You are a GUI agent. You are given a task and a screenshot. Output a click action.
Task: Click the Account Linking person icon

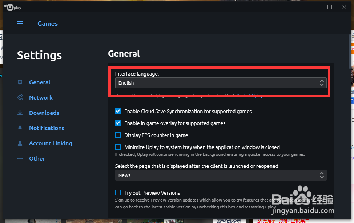point(20,143)
